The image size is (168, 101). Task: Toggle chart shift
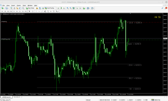tap(80, 8)
